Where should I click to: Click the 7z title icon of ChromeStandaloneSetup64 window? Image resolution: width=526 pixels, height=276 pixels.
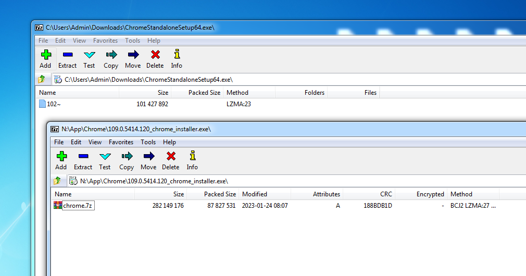click(39, 28)
